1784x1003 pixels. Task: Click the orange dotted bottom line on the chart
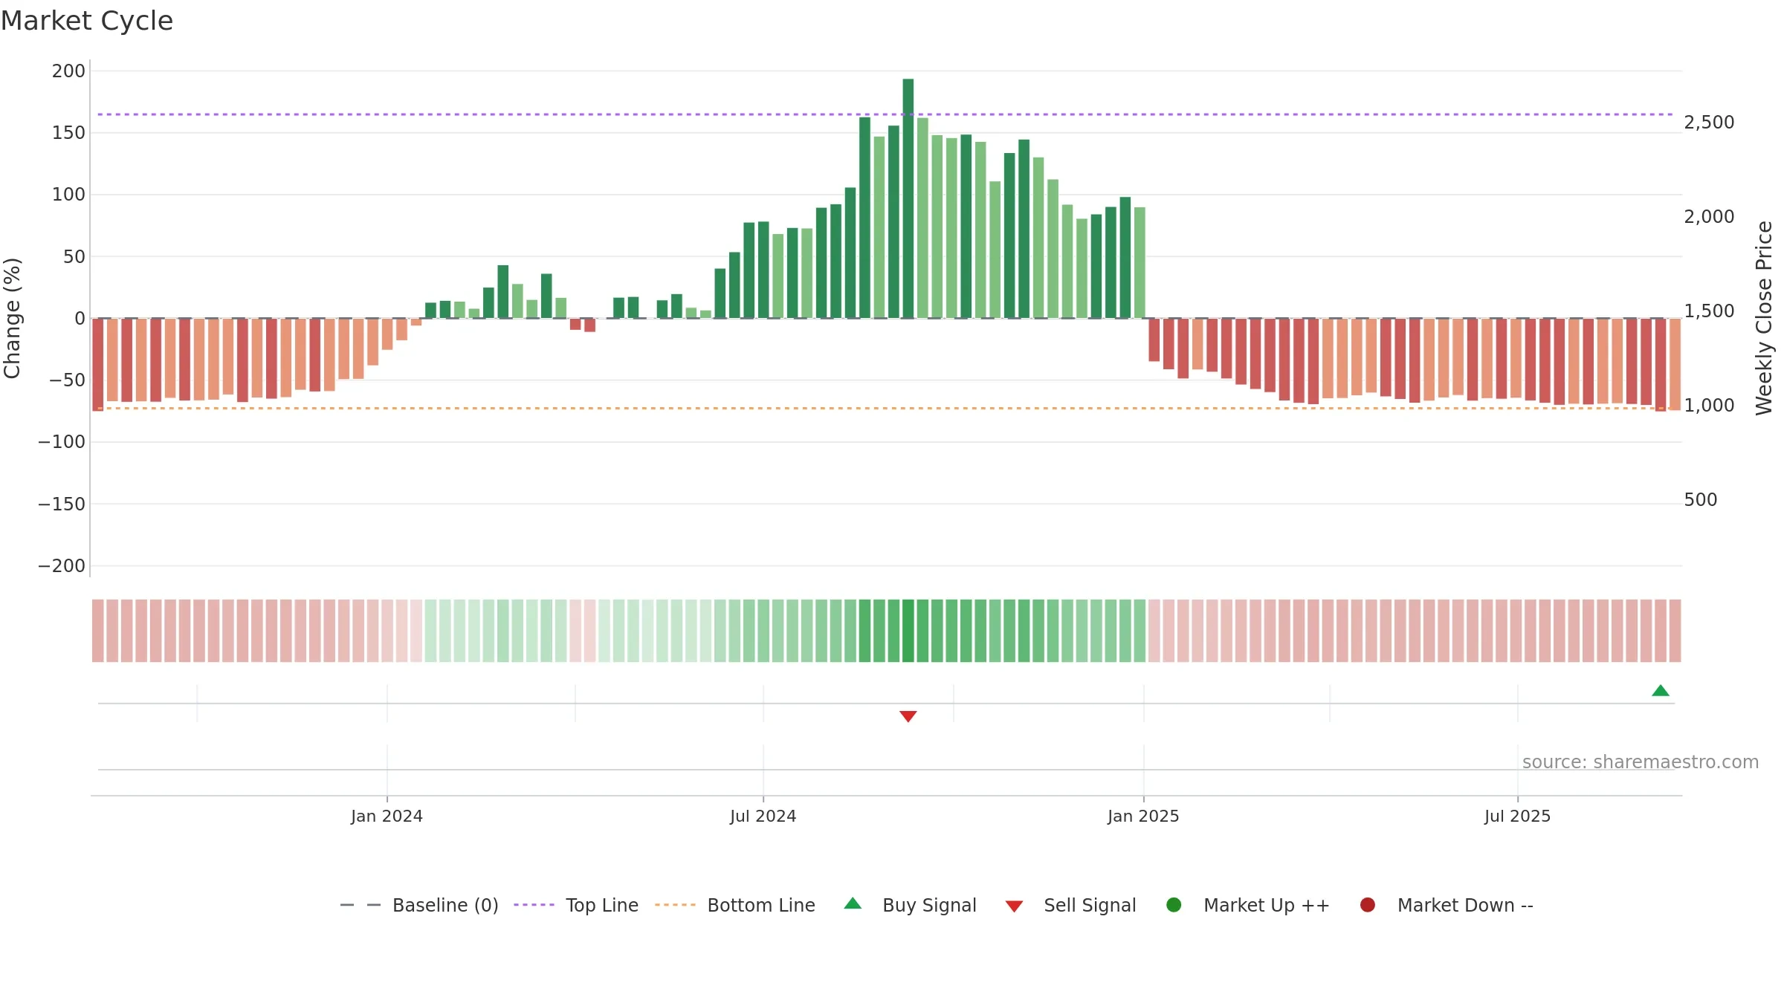[885, 408]
